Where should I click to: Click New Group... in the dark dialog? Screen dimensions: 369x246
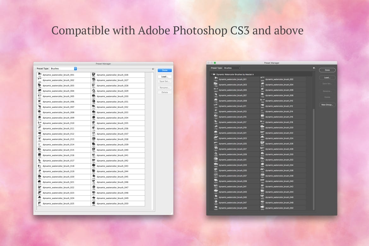click(327, 105)
